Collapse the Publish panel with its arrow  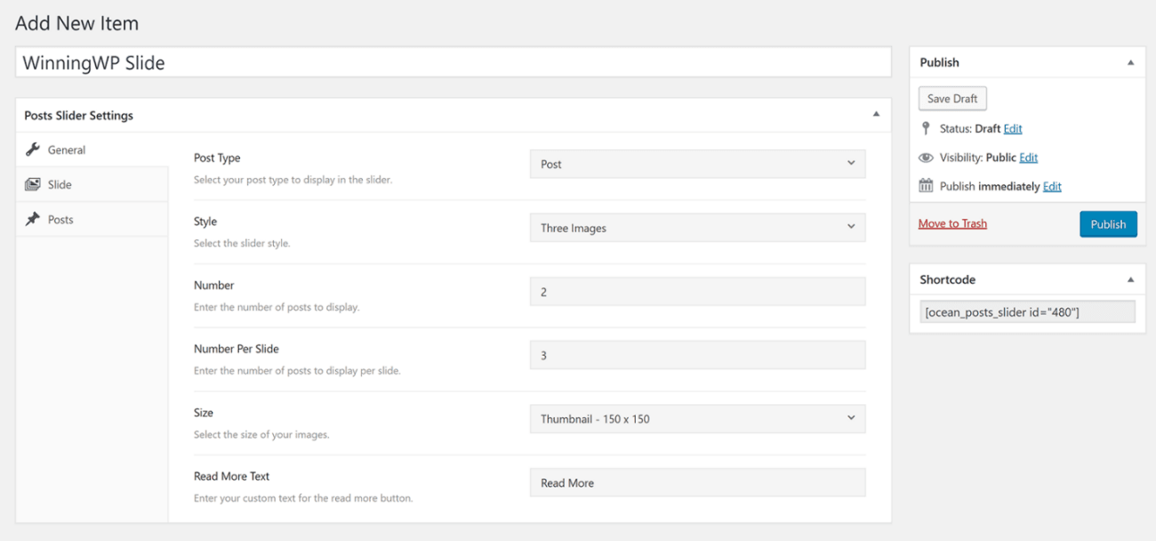tap(1130, 62)
